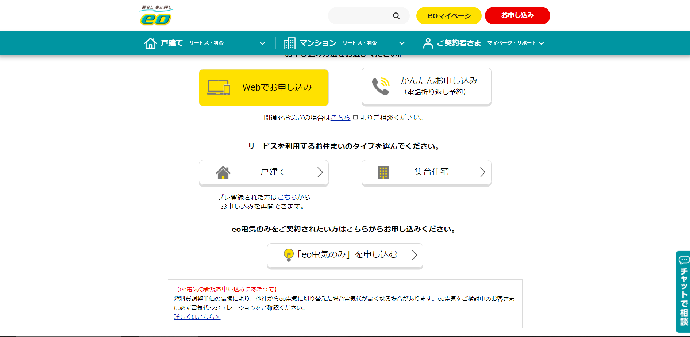Click the apartment building icon in navigation
690x337 pixels.
[289, 43]
